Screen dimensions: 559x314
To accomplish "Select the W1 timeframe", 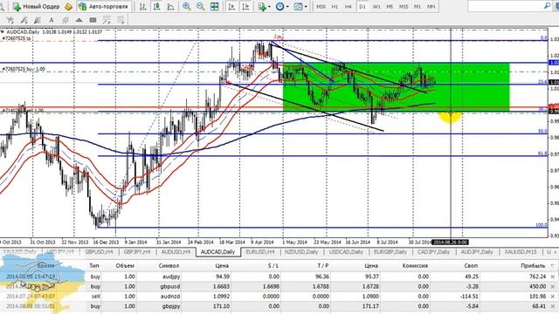I will 376,6.
